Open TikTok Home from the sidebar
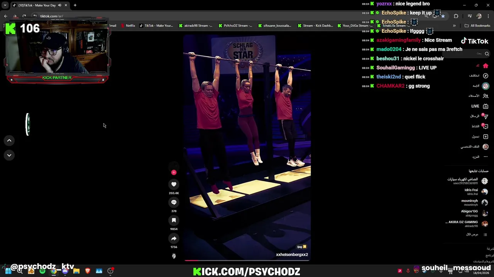 (486, 66)
